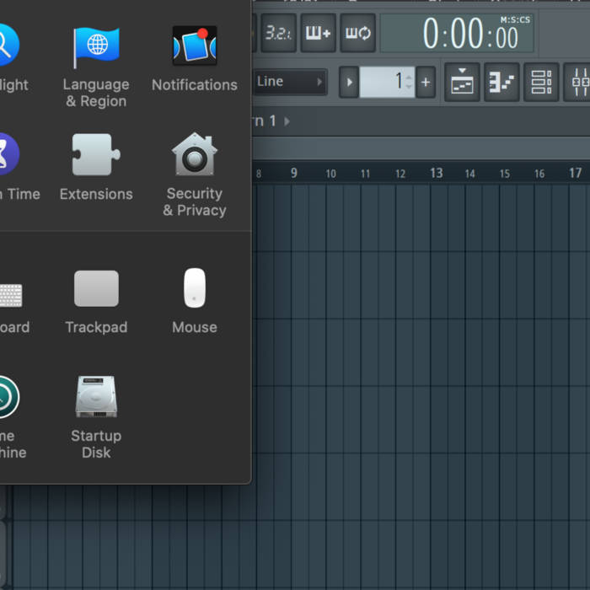This screenshot has width=590, height=590.
Task: Open the Playlist view
Action: coord(462,82)
